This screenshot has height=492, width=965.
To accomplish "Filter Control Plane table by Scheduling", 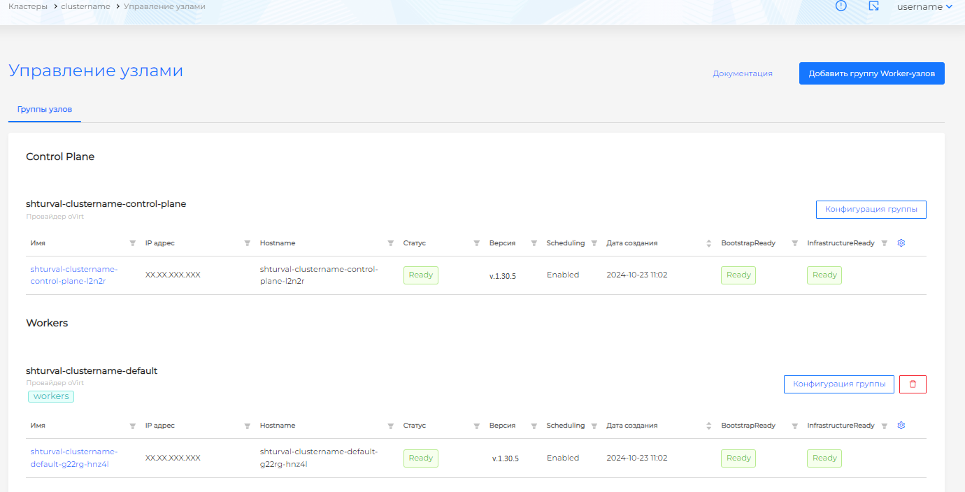I will [594, 243].
